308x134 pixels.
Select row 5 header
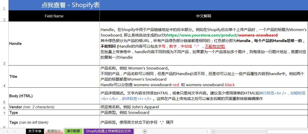(x=4, y=96)
